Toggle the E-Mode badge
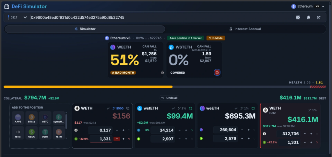332x157 pixels. [x=216, y=38]
